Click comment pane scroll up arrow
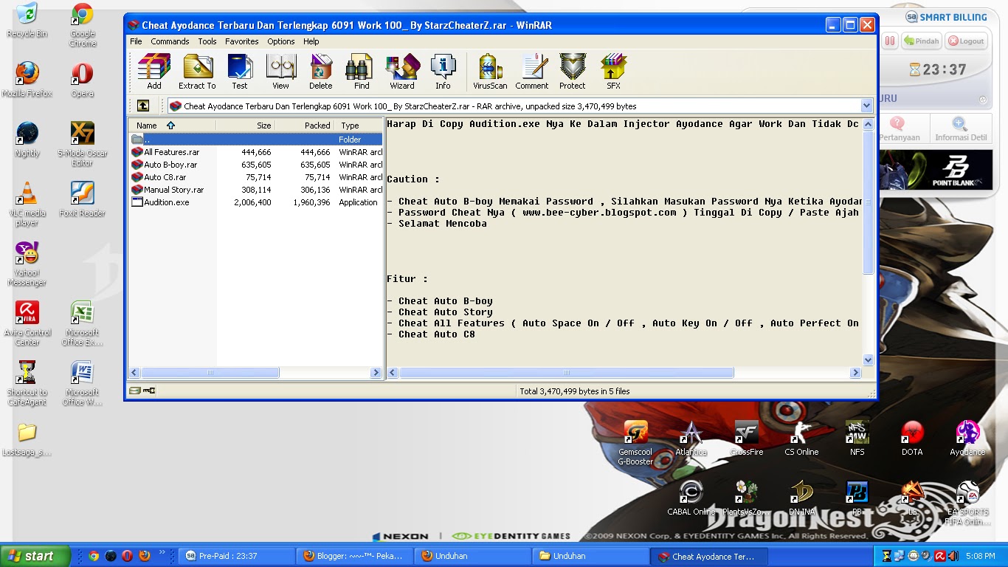 coord(868,125)
